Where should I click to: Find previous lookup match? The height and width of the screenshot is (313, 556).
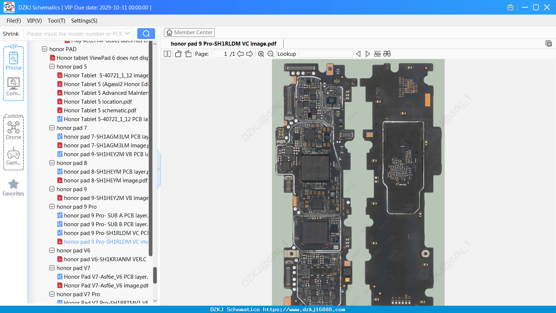[358, 54]
